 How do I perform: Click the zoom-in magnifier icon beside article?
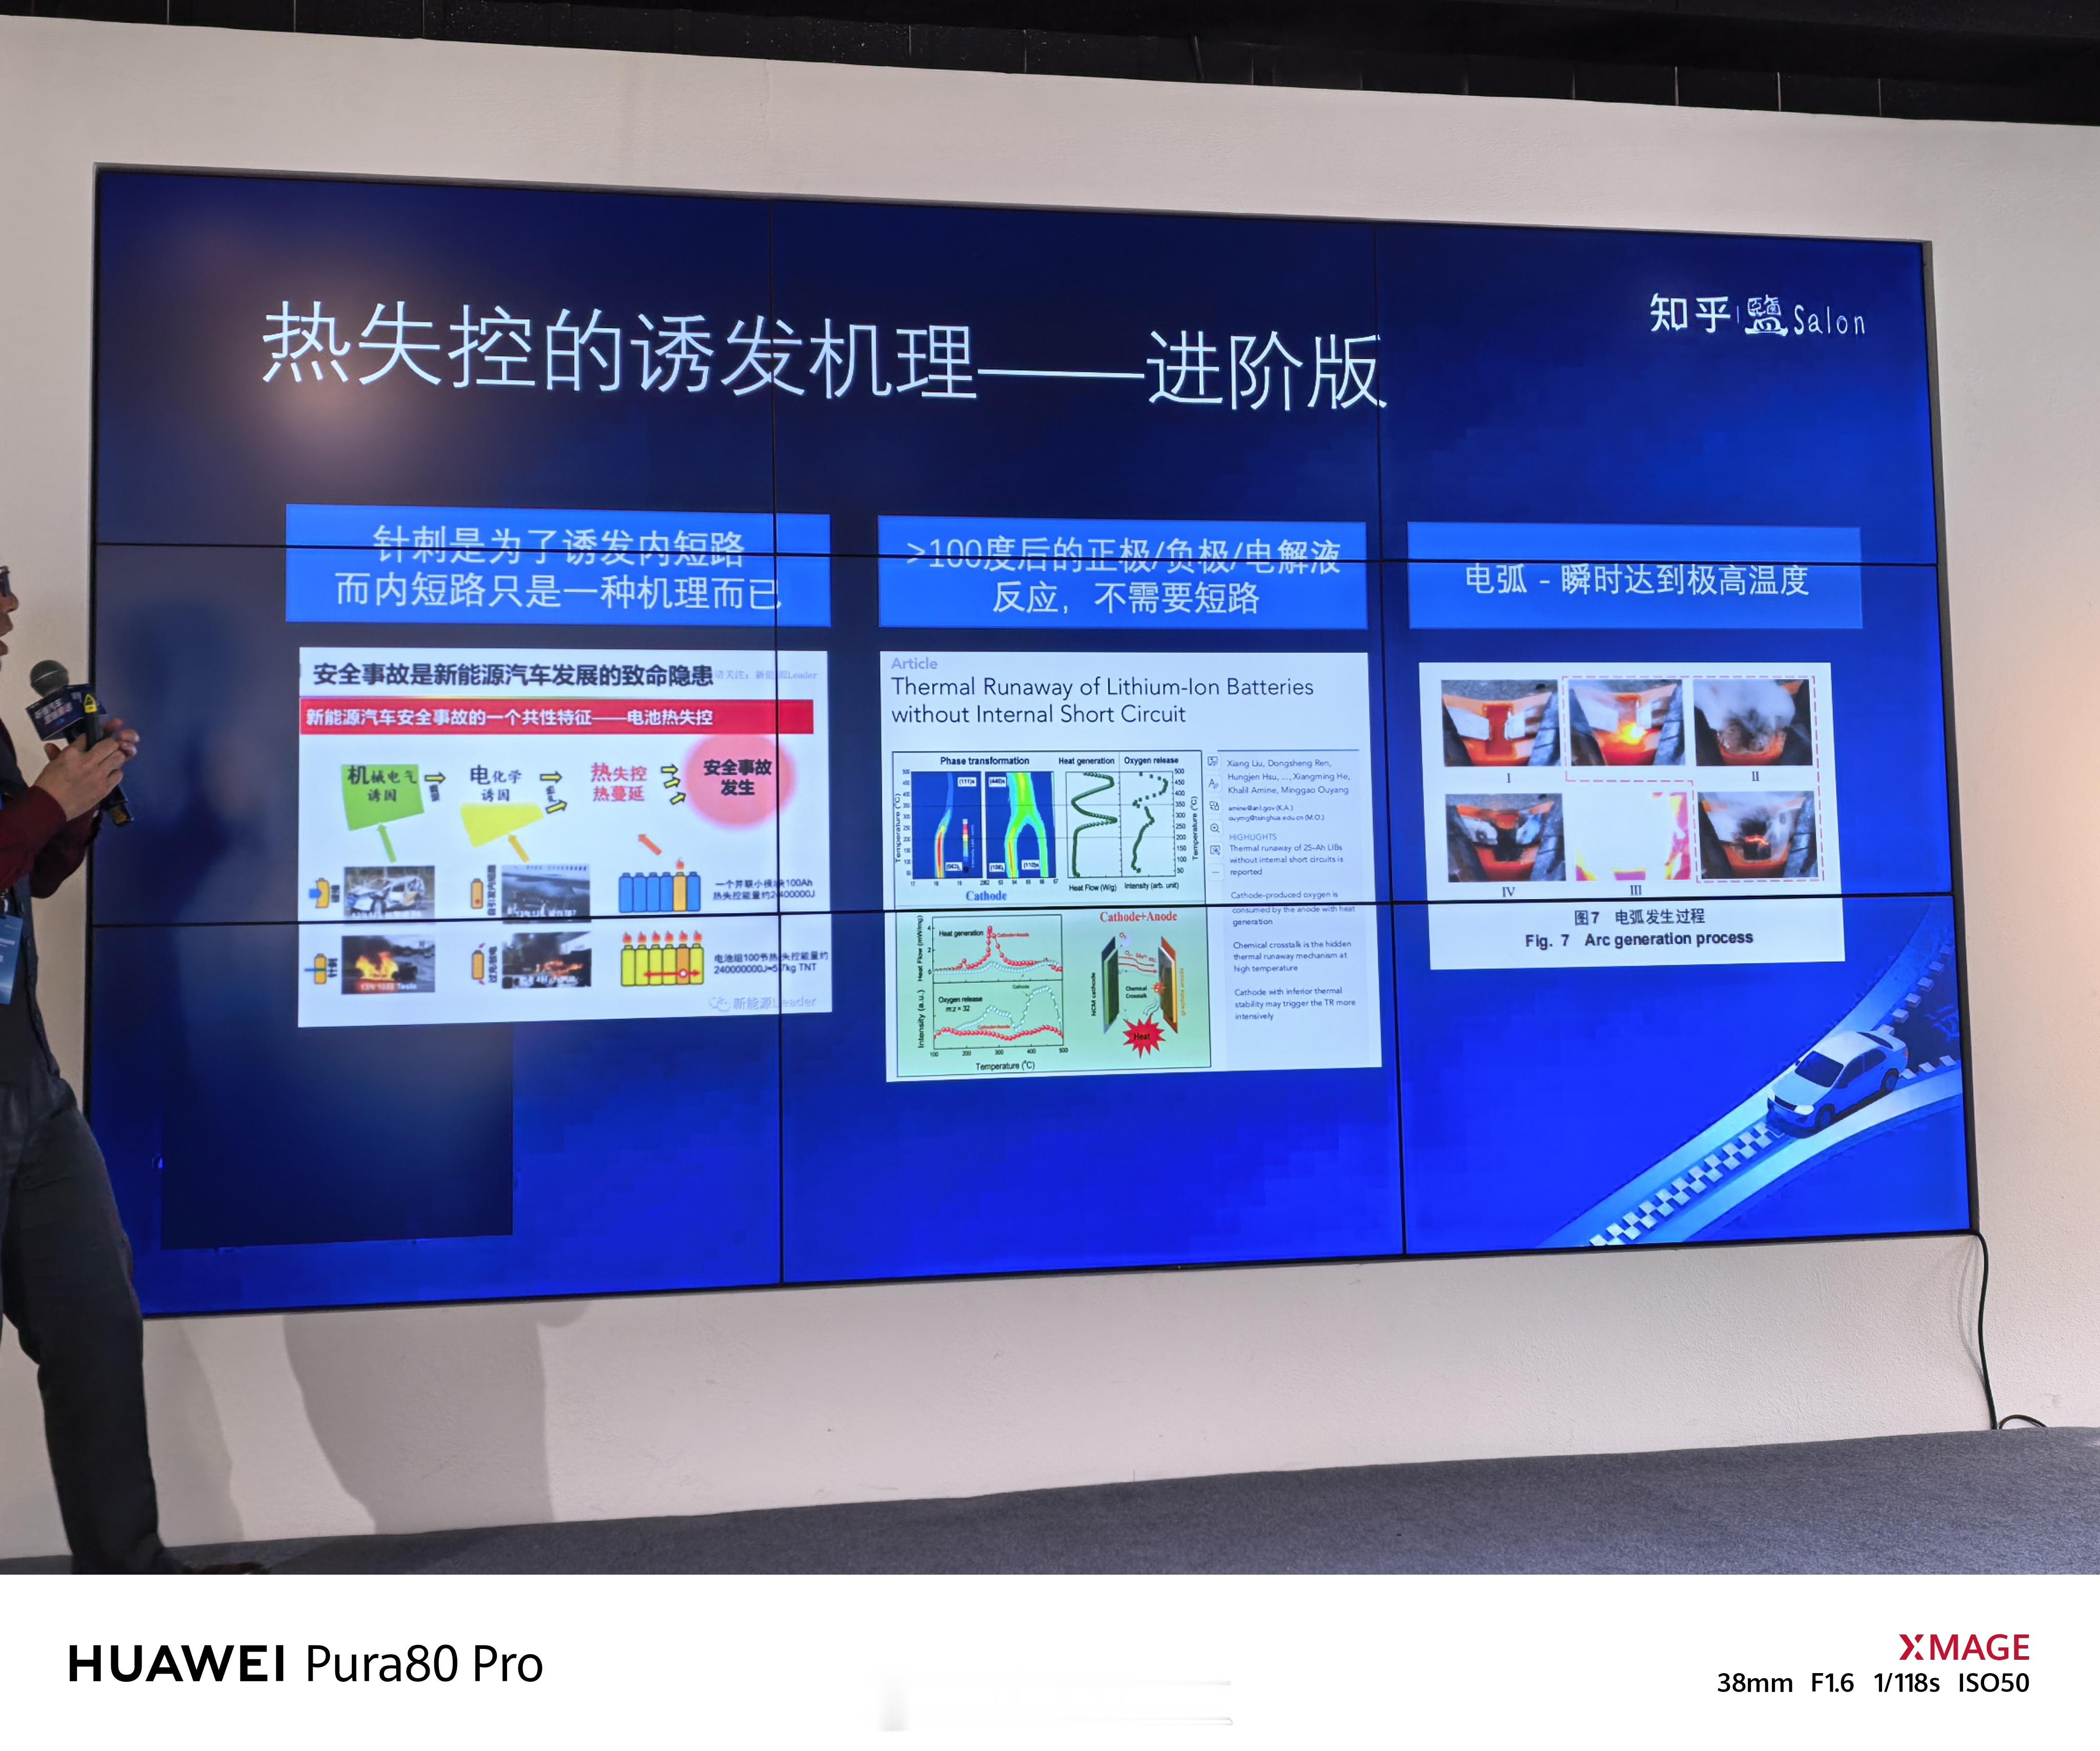[x=1215, y=828]
